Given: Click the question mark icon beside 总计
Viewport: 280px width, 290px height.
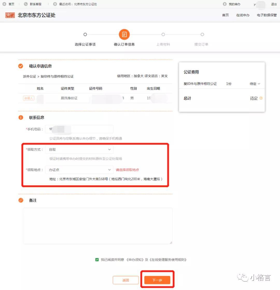Looking at the screenshot, I should (261, 98).
